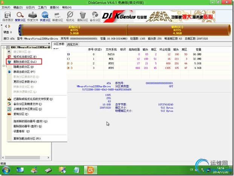Screen dimensions: 234x176
Task: Select the MSR 32.0MB partition row
Action: (135, 59)
